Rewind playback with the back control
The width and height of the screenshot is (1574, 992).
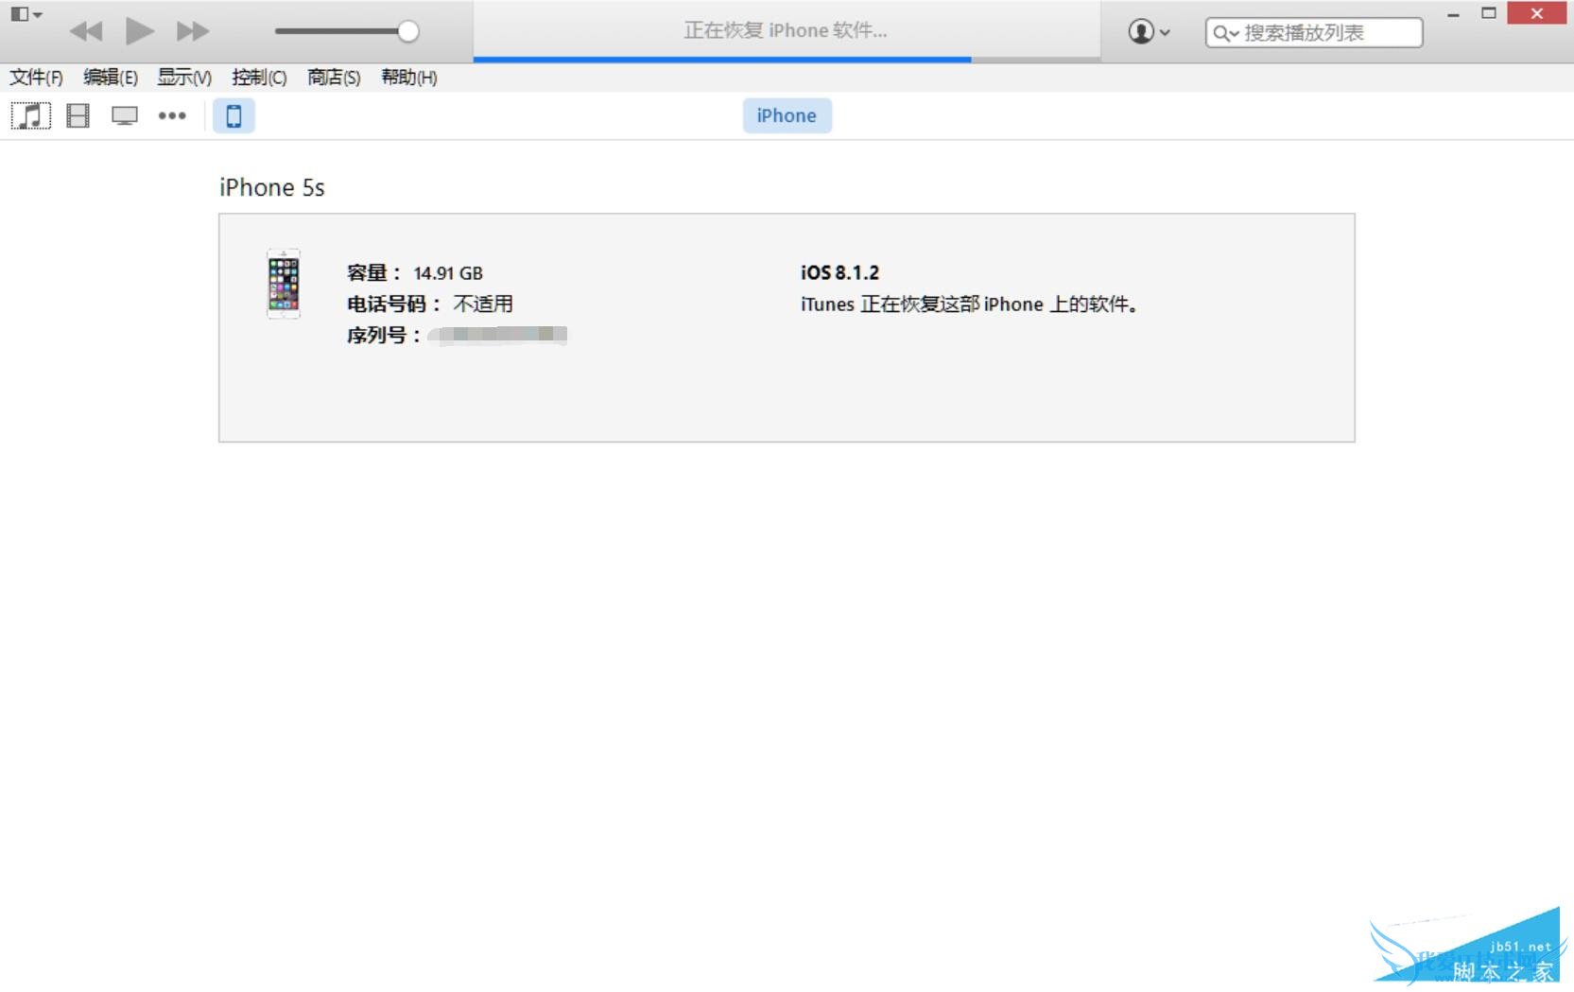tap(86, 30)
